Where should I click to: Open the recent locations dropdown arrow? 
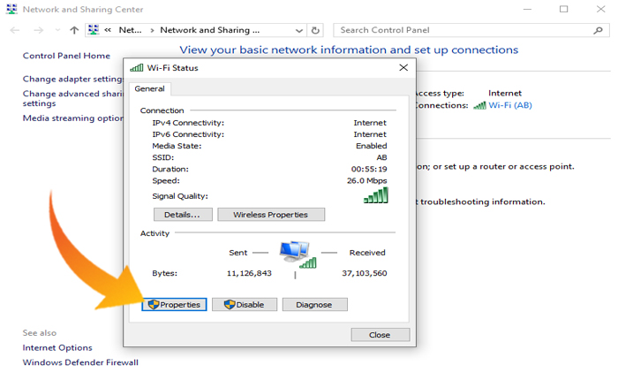pos(57,30)
